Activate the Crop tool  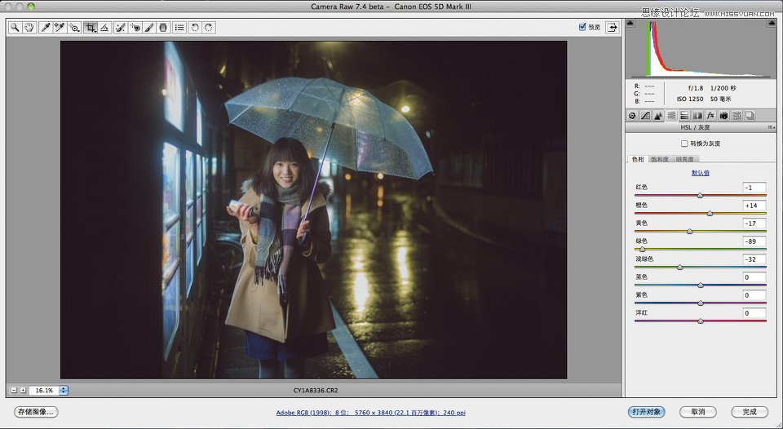tap(91, 28)
